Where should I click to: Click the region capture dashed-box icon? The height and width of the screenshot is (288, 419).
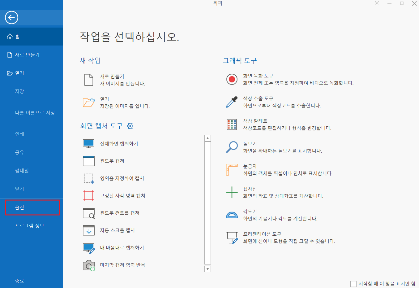(89, 178)
